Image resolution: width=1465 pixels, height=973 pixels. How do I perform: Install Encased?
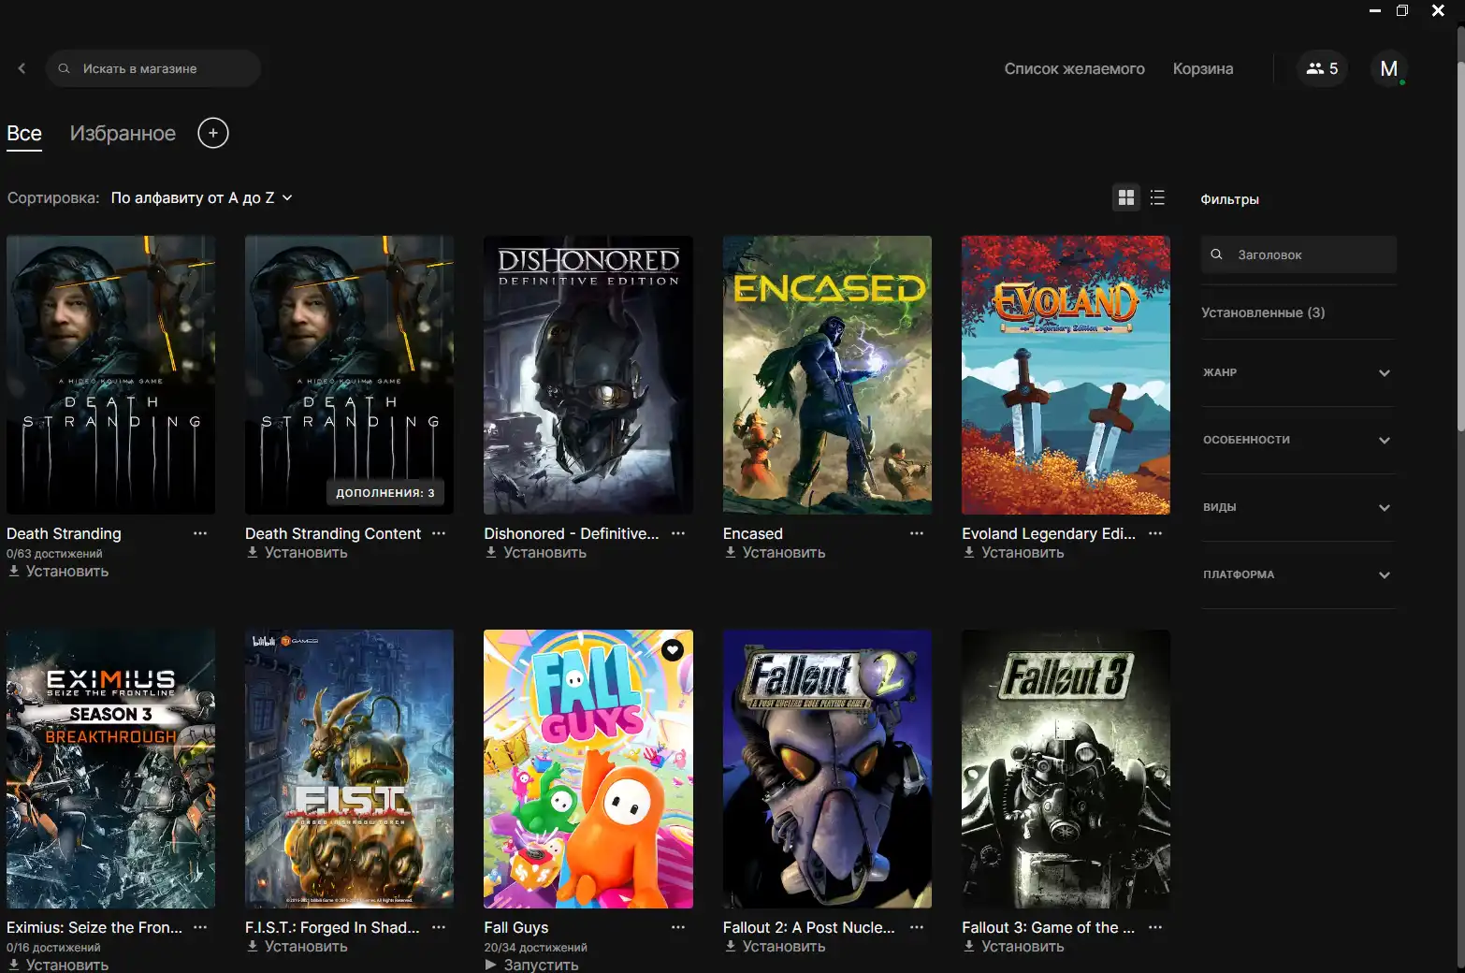click(x=775, y=552)
